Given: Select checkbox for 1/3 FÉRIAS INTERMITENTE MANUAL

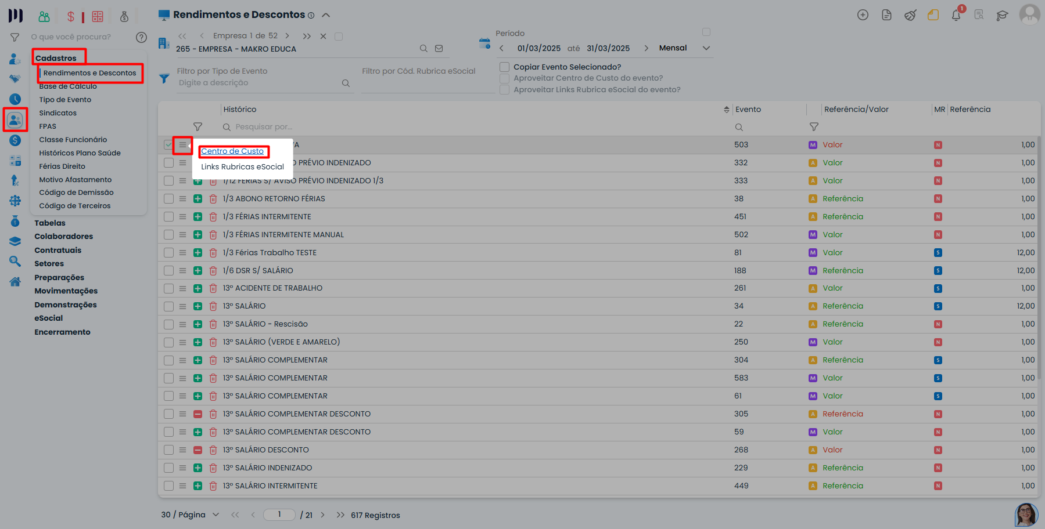Looking at the screenshot, I should (168, 235).
